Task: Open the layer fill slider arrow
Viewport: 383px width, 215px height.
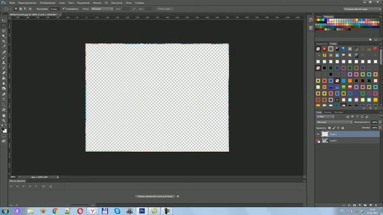Action: [380, 128]
